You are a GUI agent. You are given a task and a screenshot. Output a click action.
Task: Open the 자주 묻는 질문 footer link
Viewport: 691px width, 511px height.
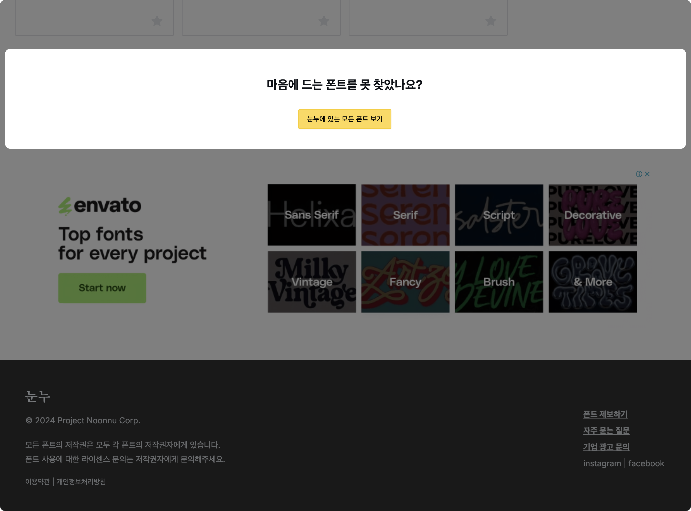point(606,431)
